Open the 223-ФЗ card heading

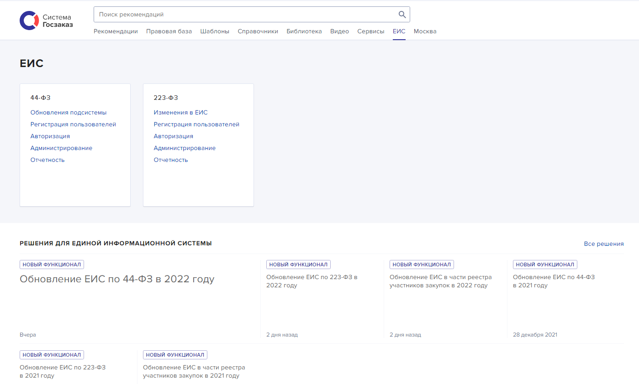166,98
